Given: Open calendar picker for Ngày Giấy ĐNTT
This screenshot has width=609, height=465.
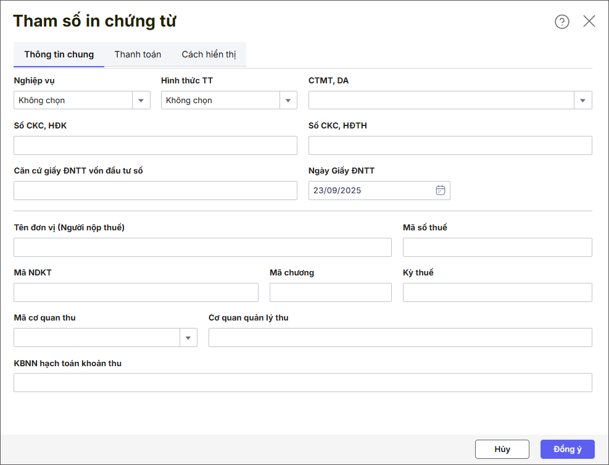Looking at the screenshot, I should [441, 190].
